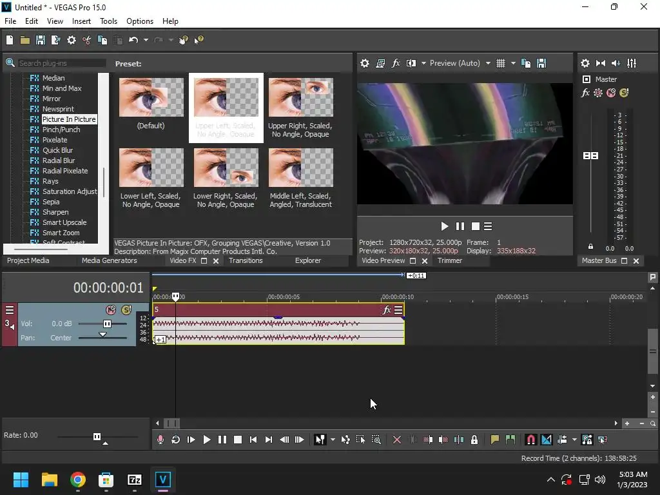Click the Dim Output speaker icon
Viewport: 660px width, 495px height.
pyautogui.click(x=616, y=63)
